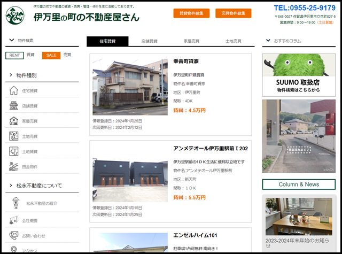Open the 住宅賃貸 sidebar link
The height and width of the screenshot is (254, 342).
point(30,91)
